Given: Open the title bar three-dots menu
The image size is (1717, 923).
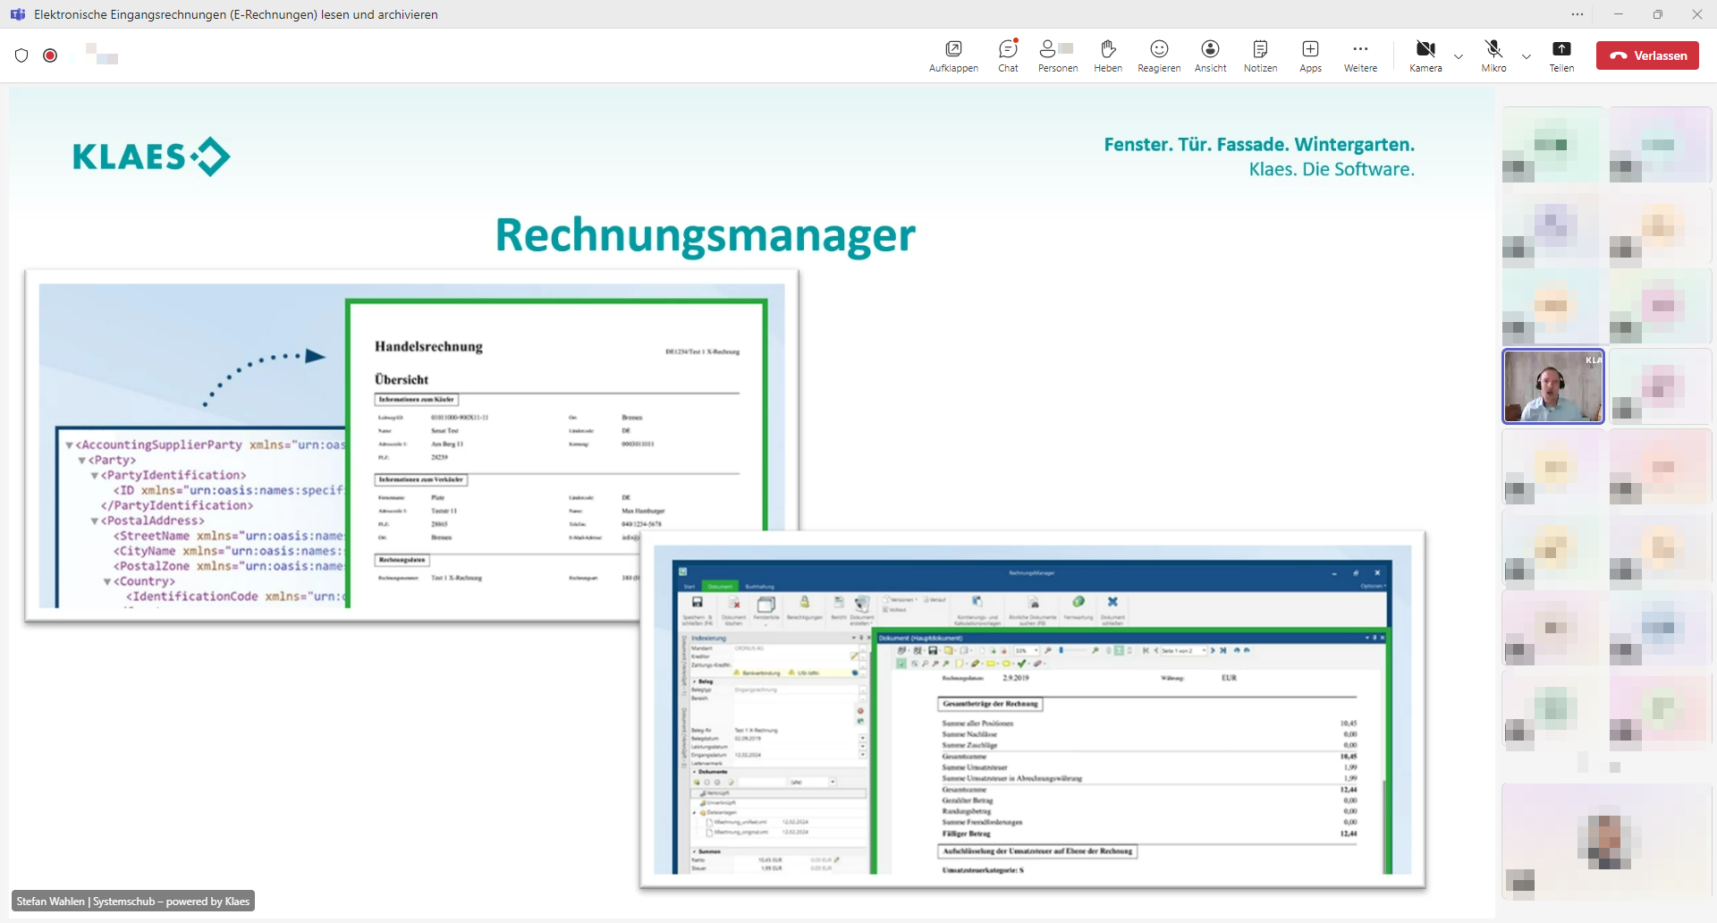Looking at the screenshot, I should tap(1577, 14).
